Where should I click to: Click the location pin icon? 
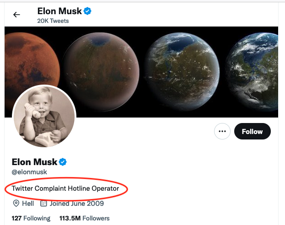(x=16, y=204)
